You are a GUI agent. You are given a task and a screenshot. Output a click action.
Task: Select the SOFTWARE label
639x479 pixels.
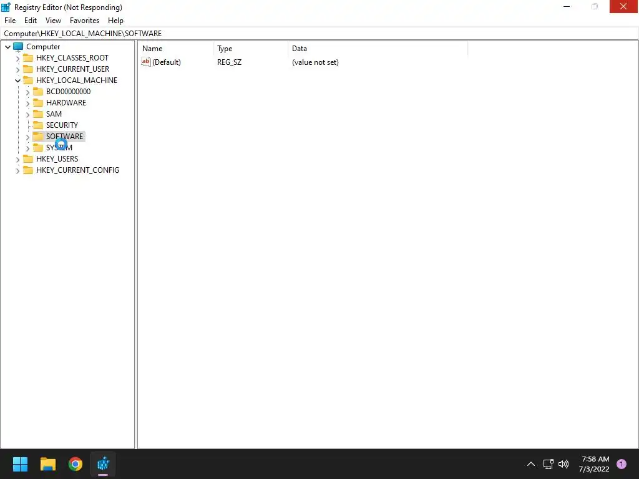point(64,137)
